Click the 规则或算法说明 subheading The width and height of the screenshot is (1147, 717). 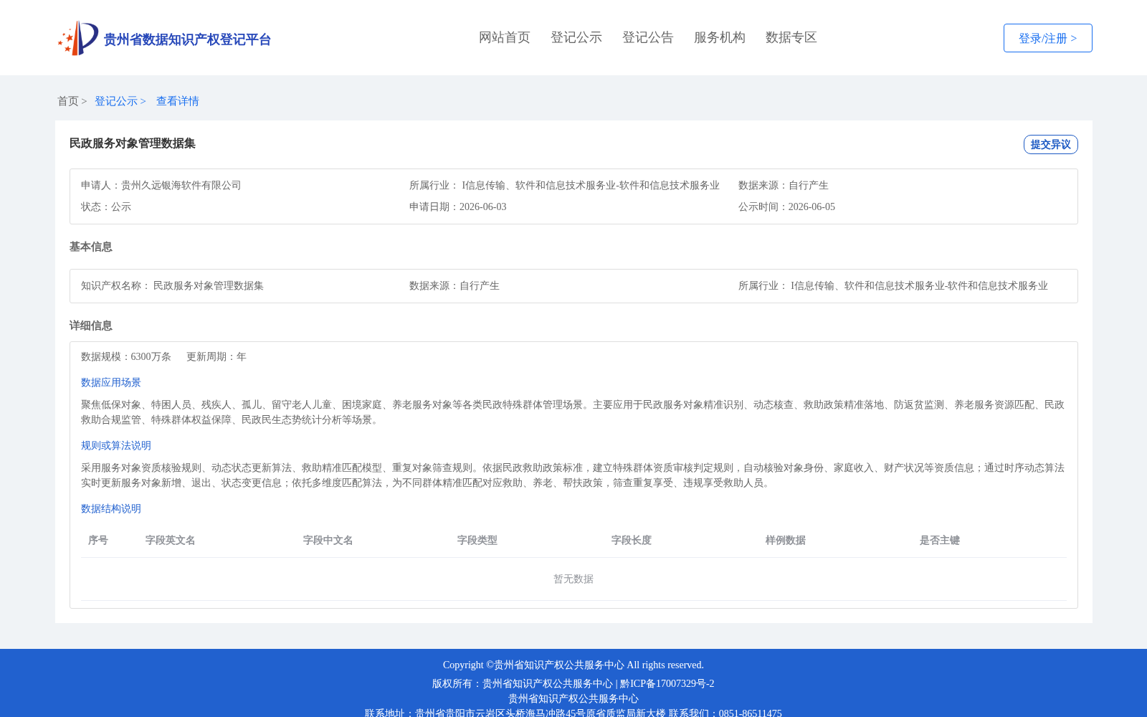point(116,445)
